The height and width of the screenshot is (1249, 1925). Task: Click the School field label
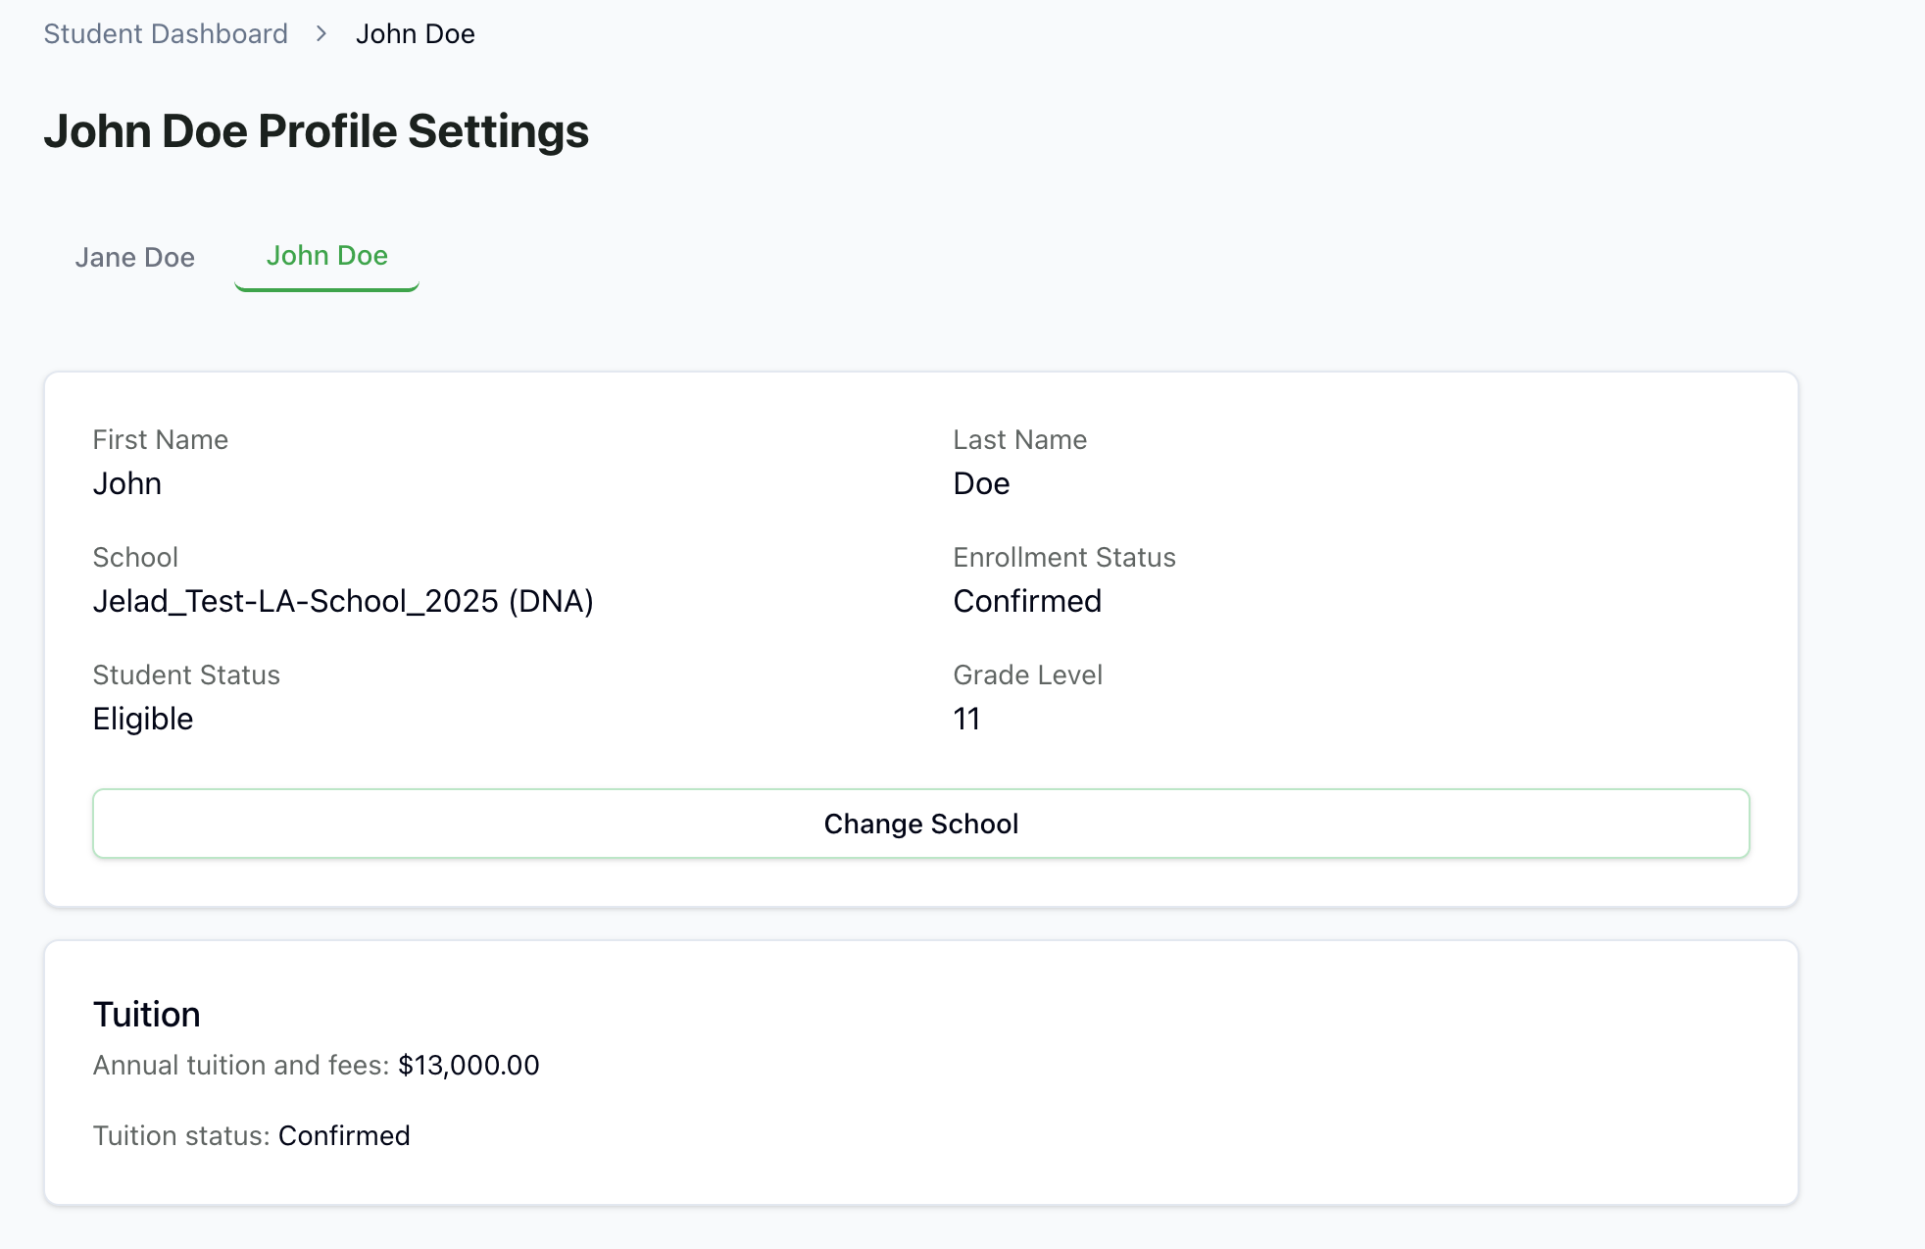point(135,557)
